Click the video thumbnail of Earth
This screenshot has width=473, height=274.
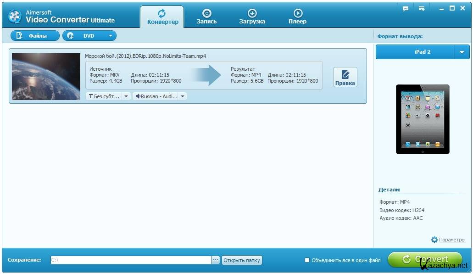pyautogui.click(x=46, y=76)
